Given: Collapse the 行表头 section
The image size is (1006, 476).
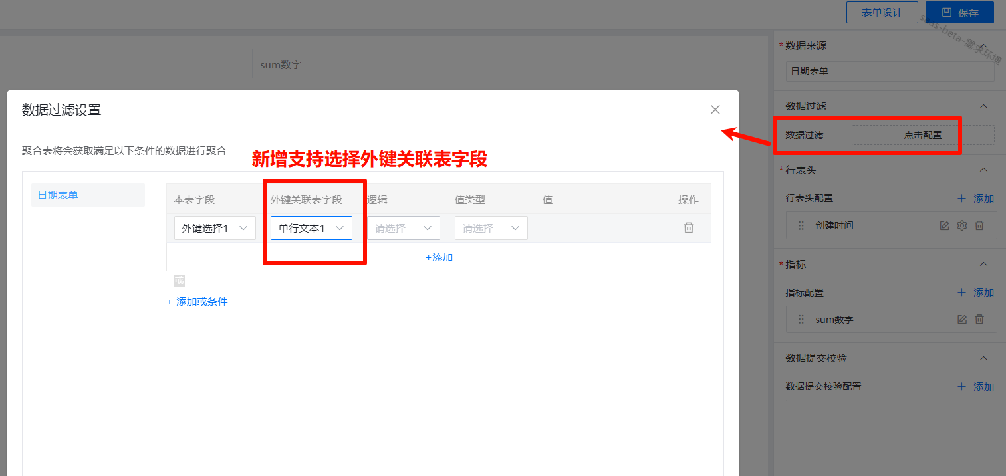Looking at the screenshot, I should (984, 170).
